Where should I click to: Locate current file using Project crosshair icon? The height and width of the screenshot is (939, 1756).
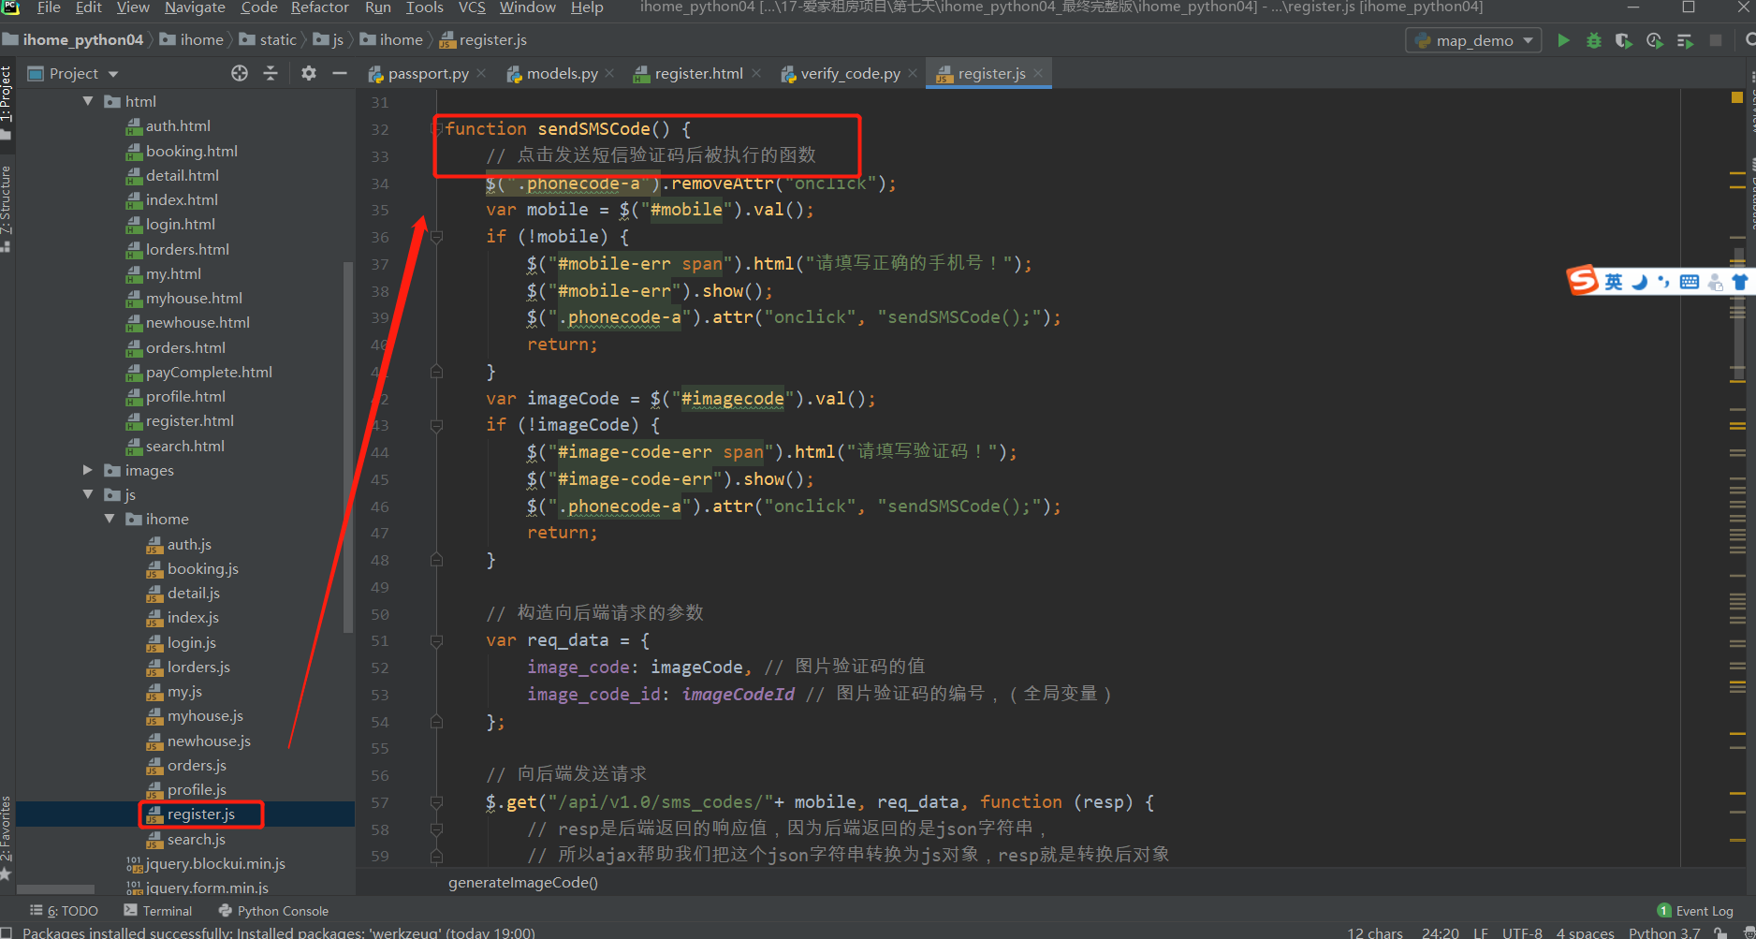click(x=240, y=73)
